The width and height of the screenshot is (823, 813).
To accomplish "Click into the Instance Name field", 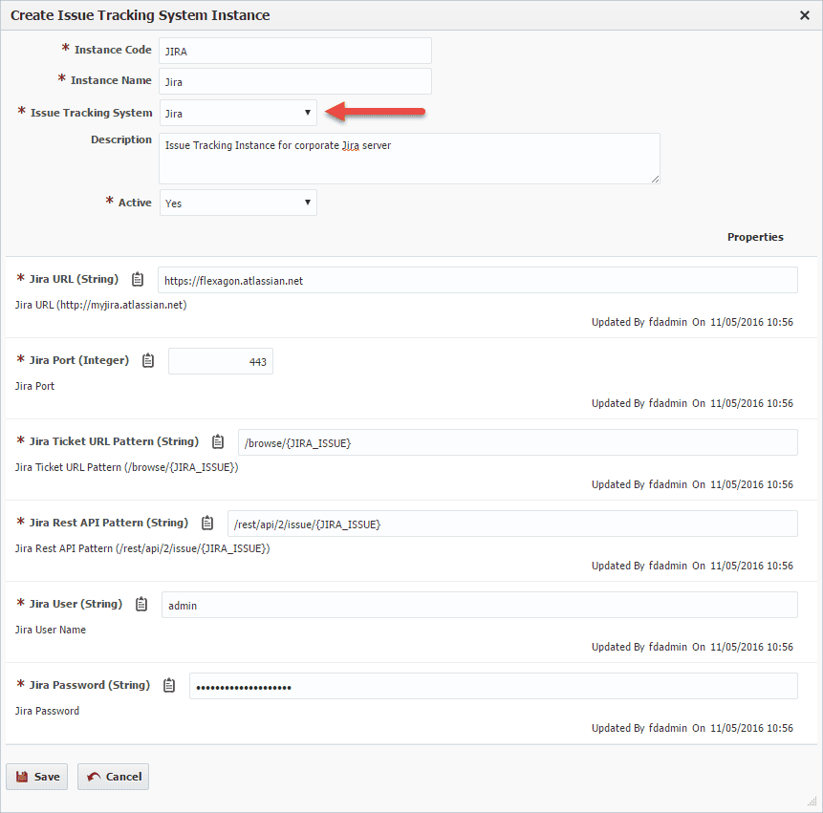I will click(x=295, y=81).
